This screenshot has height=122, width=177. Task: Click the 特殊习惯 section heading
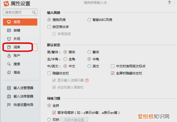(x=54, y=98)
